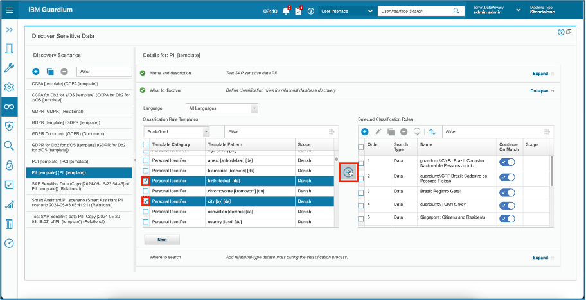Image resolution: width=586 pixels, height=300 pixels.
Task: Sort by Template Category column header
Action: click(177, 144)
